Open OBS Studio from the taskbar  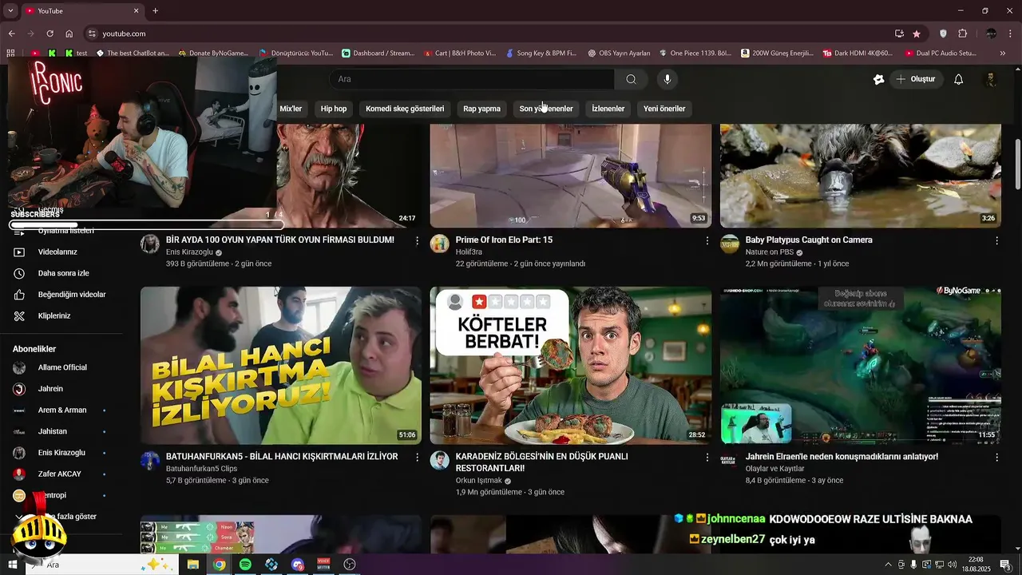350,565
